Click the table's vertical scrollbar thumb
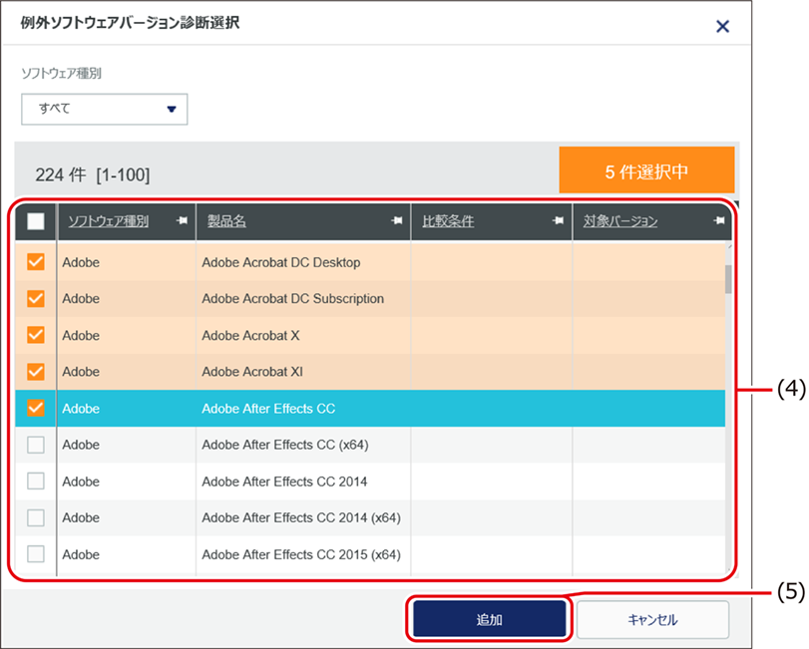 [728, 279]
